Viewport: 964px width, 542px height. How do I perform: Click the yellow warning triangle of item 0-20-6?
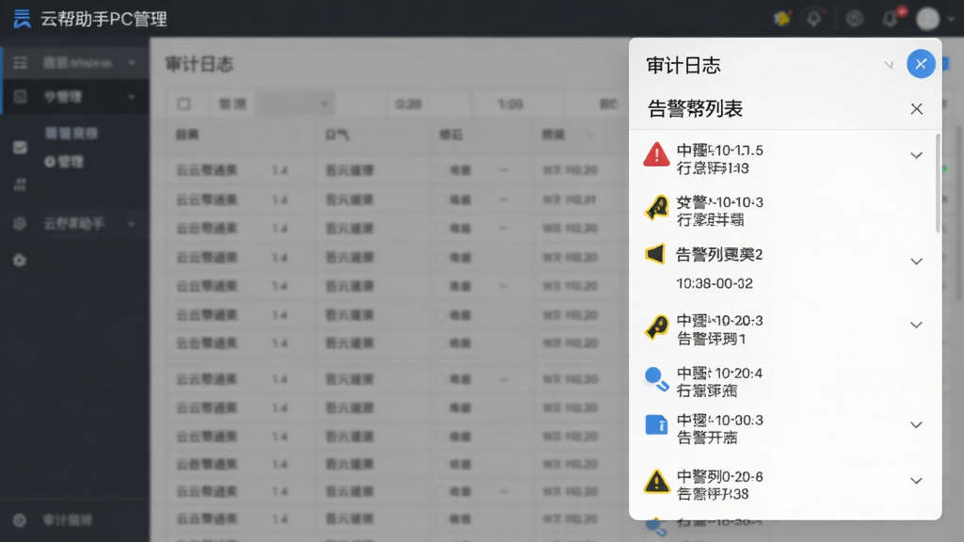tap(656, 481)
